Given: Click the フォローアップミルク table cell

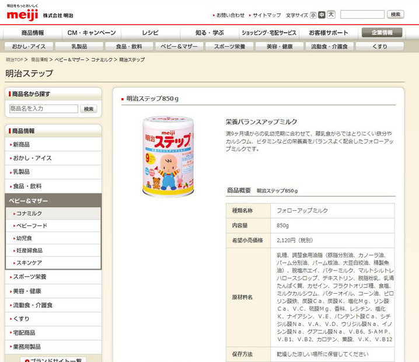Looking at the screenshot, I should (333, 211).
